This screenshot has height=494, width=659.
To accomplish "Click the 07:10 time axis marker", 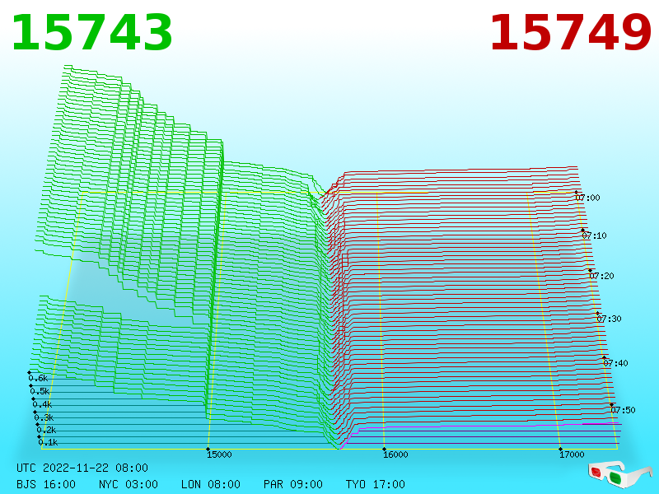I will click(594, 235).
